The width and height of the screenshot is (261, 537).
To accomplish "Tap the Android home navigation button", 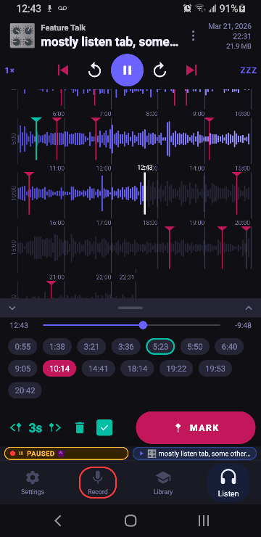I will pos(130,520).
